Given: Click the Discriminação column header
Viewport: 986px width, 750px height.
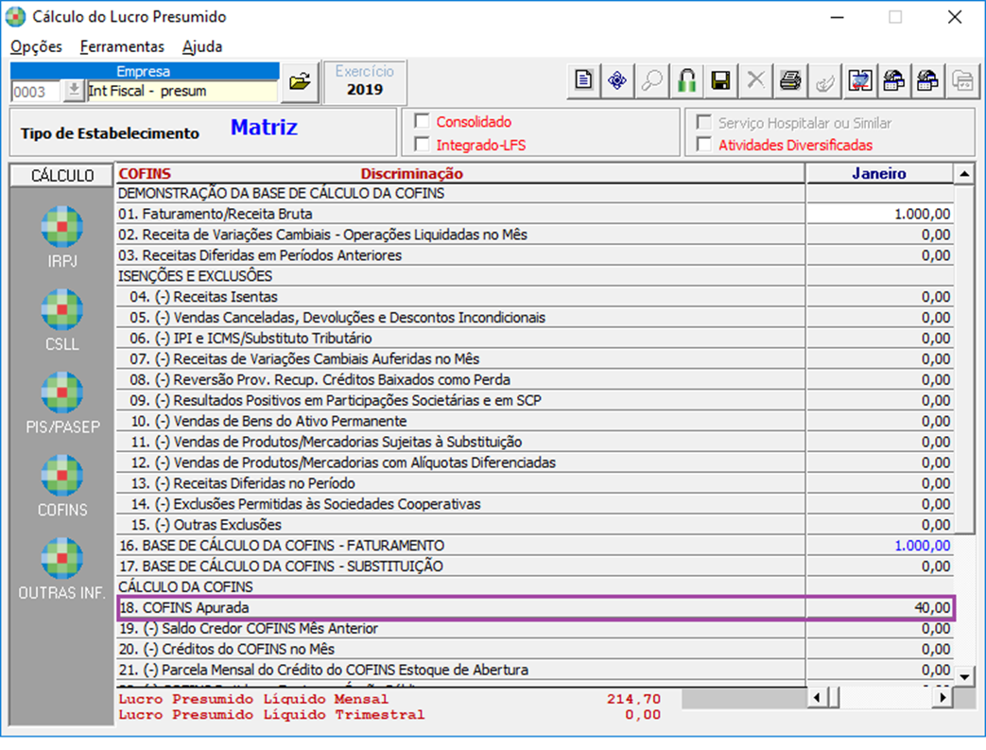Looking at the screenshot, I should coord(412,174).
